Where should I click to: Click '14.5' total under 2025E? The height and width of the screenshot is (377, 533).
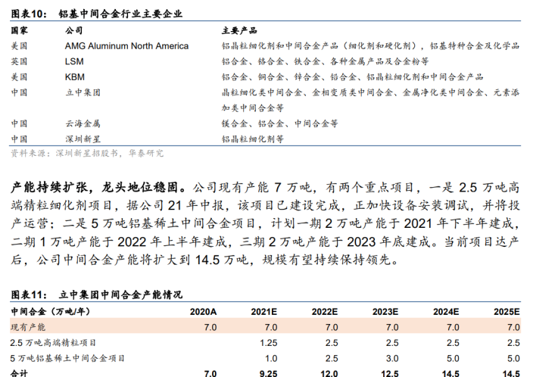[x=511, y=373]
